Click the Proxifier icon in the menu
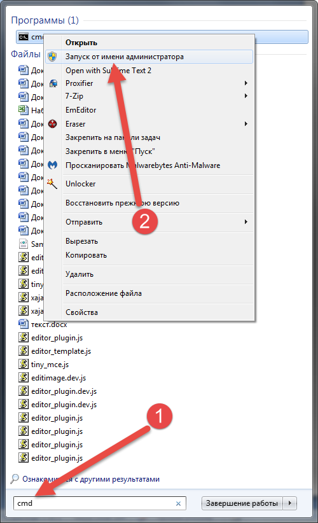The image size is (318, 523). (x=53, y=83)
